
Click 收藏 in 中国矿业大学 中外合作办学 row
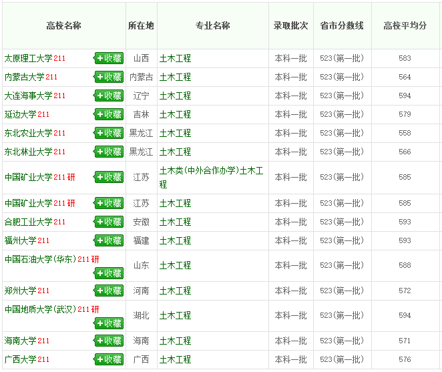click(x=109, y=177)
